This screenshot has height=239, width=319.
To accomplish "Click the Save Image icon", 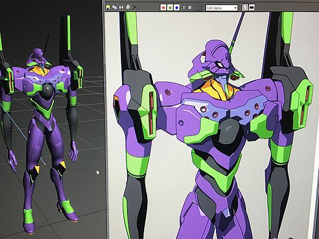I will pyautogui.click(x=108, y=7).
